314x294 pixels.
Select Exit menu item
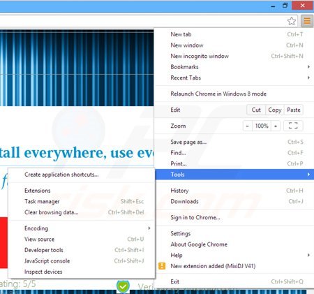[234, 281]
